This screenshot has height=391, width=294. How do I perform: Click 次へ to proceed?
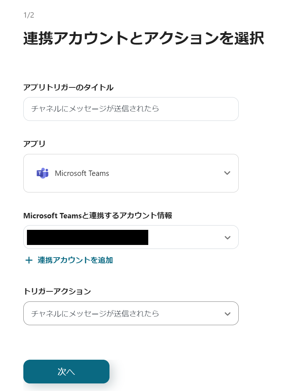pos(66,372)
